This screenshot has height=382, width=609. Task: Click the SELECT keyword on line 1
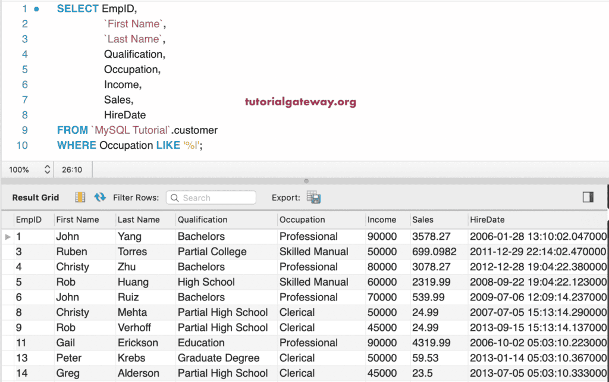[x=78, y=8]
